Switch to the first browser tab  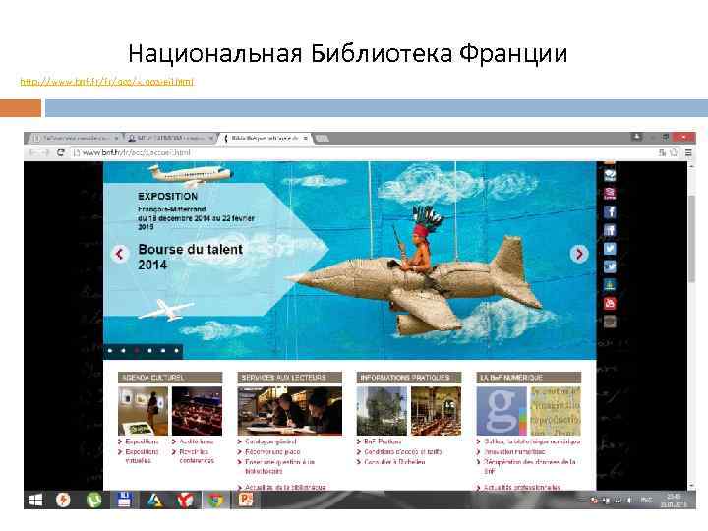(75, 138)
